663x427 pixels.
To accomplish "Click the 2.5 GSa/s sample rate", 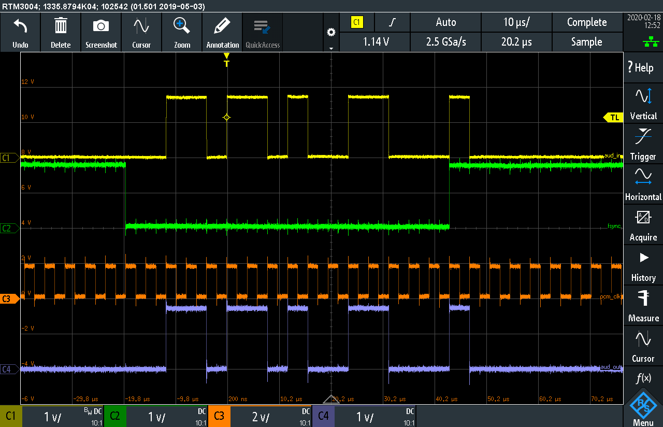I will (445, 42).
